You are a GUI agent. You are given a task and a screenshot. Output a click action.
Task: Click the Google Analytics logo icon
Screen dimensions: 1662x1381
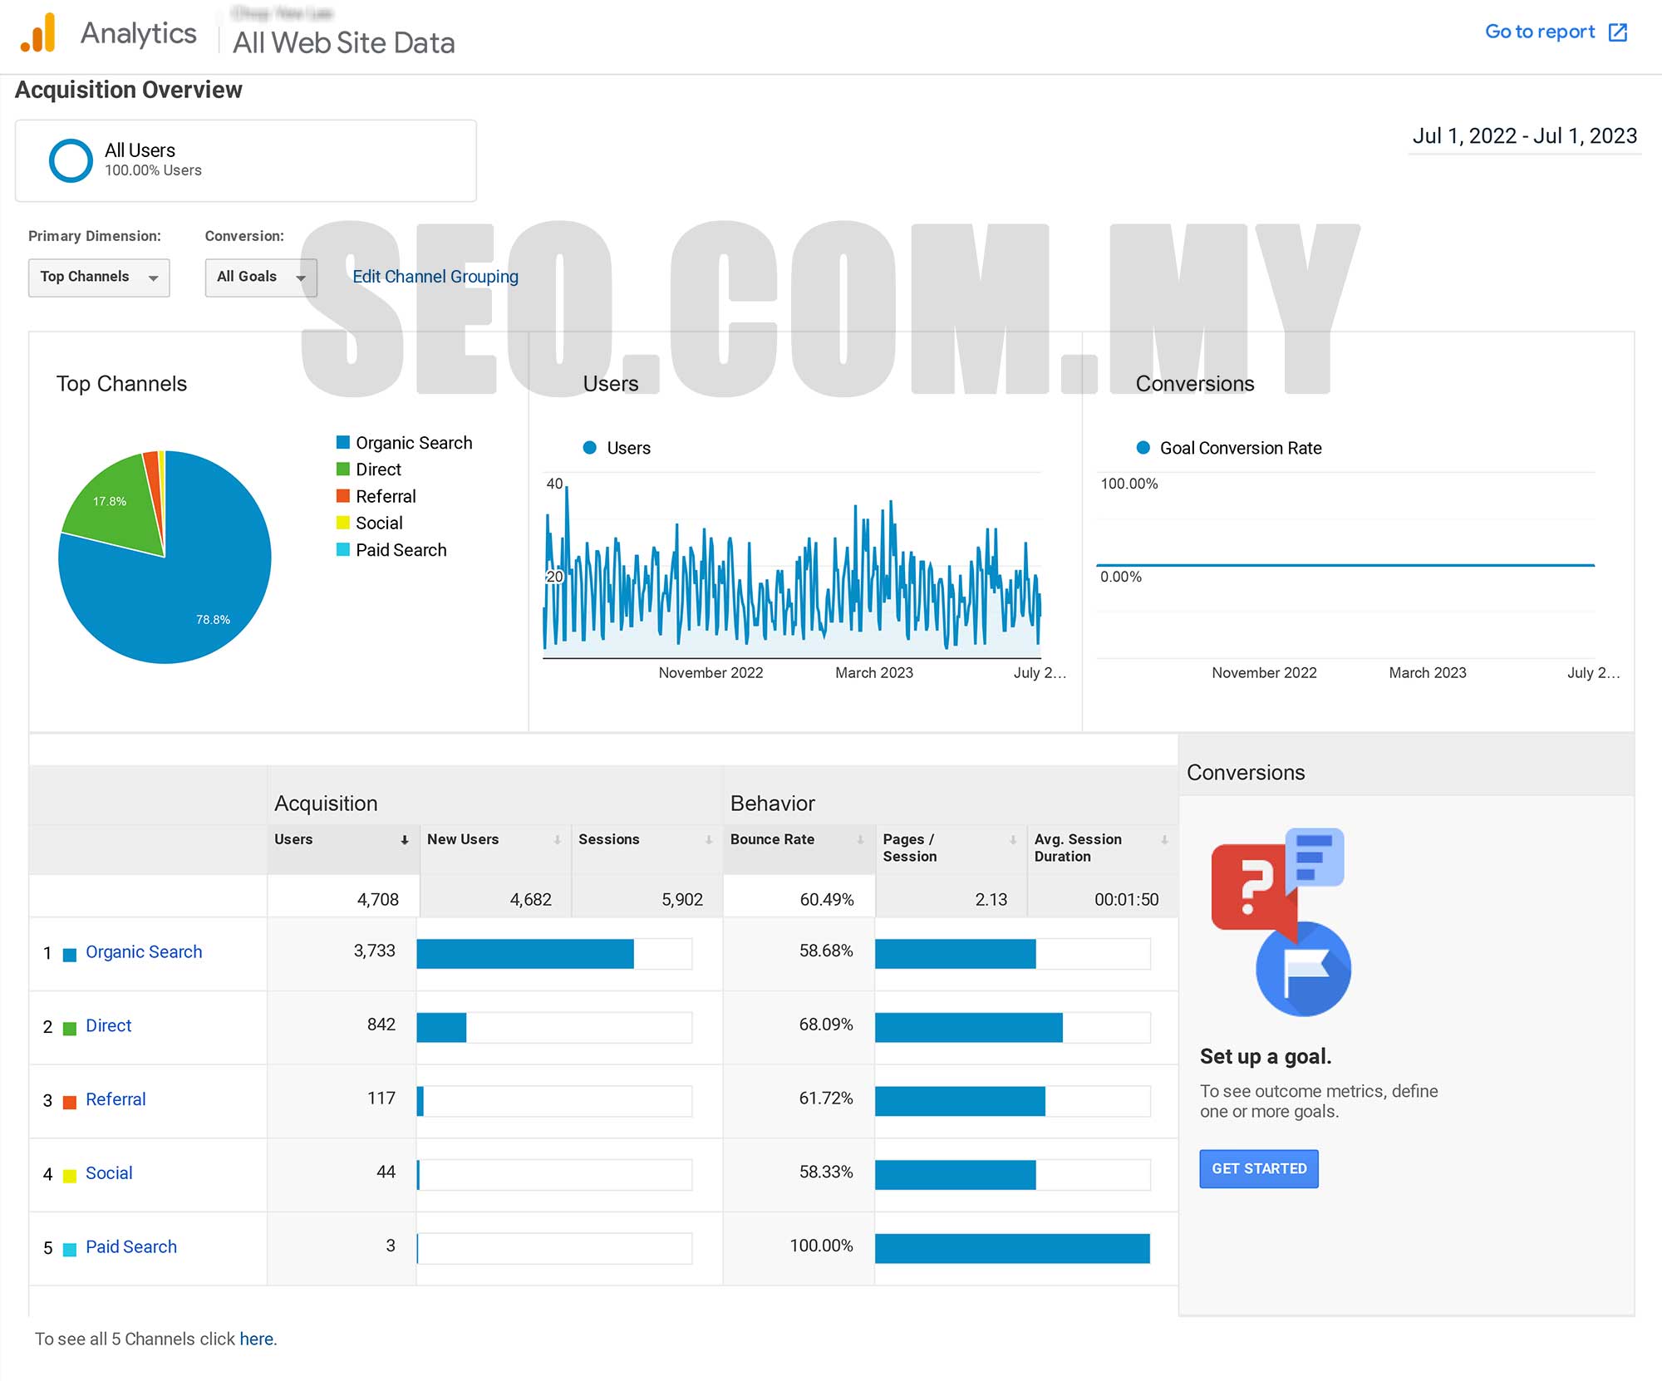coord(38,32)
